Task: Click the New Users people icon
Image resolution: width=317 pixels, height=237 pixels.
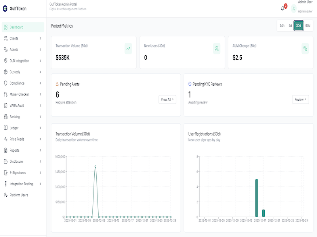Action: 216,48
